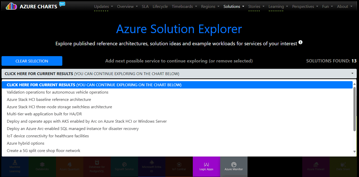Toggle the IoT Central service tile

(x=179, y=167)
